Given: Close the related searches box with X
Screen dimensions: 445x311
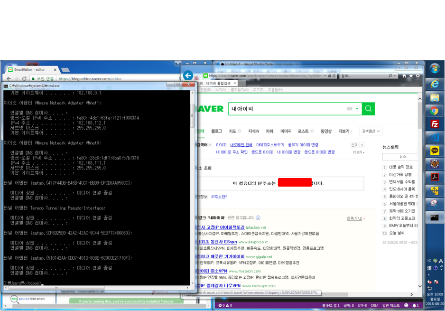Looking at the screenshot, I should [362, 145].
